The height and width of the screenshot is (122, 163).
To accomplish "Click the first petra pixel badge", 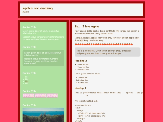I will point(28,95).
